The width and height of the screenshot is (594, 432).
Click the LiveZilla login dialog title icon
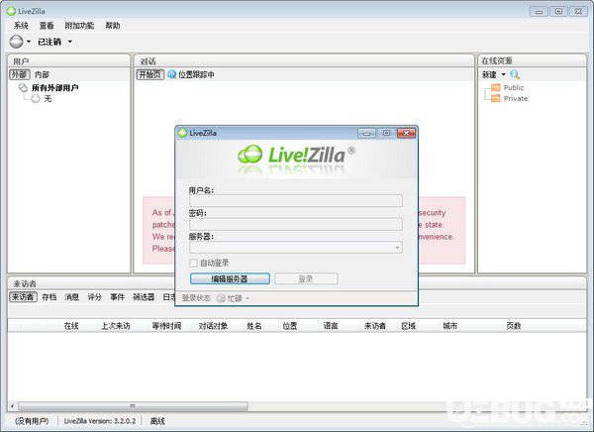coord(182,133)
